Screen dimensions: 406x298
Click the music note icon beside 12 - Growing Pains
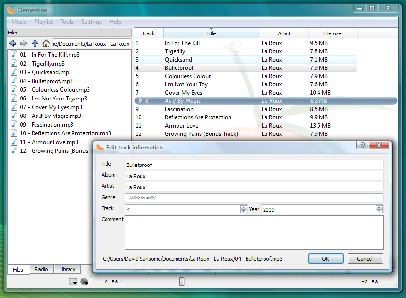pos(14,151)
